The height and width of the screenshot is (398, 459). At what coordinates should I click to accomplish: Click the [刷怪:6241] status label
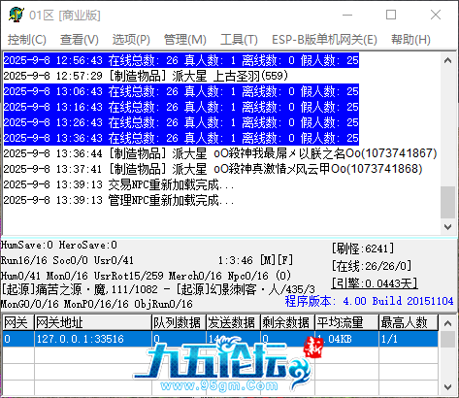363,249
